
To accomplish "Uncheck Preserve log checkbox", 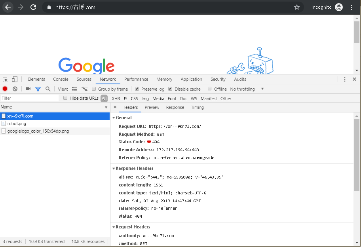I will point(137,89).
